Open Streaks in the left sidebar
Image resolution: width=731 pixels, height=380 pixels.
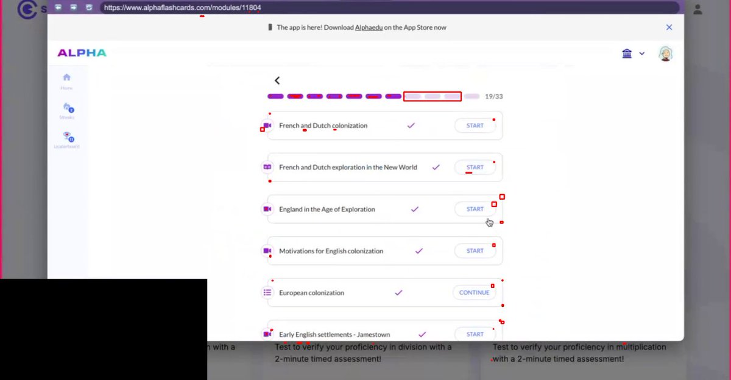tap(66, 110)
